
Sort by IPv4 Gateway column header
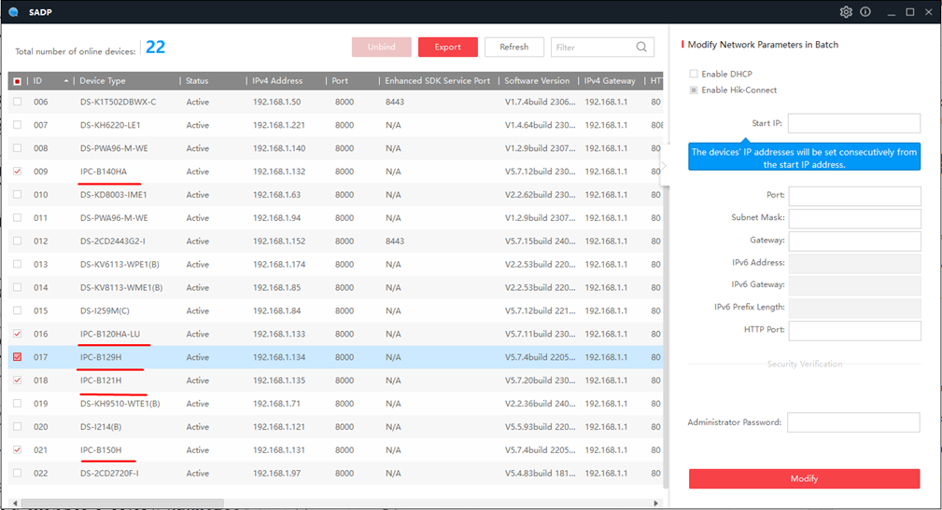(610, 81)
